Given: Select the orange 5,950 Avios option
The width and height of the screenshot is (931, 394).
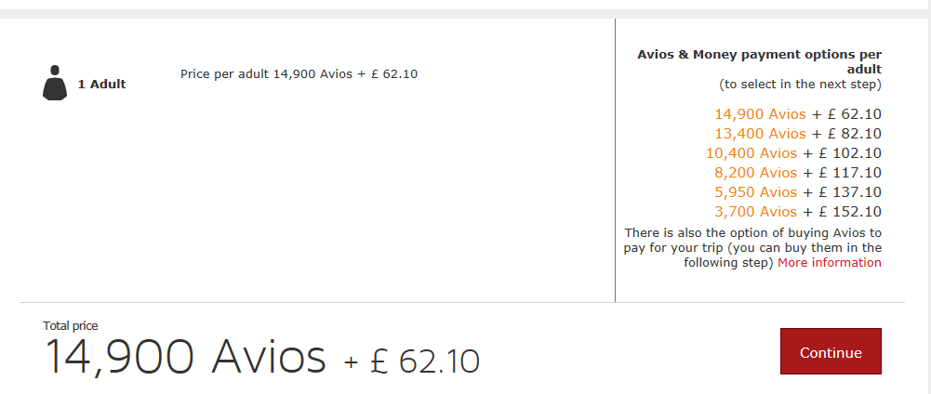Looking at the screenshot, I should 755,192.
